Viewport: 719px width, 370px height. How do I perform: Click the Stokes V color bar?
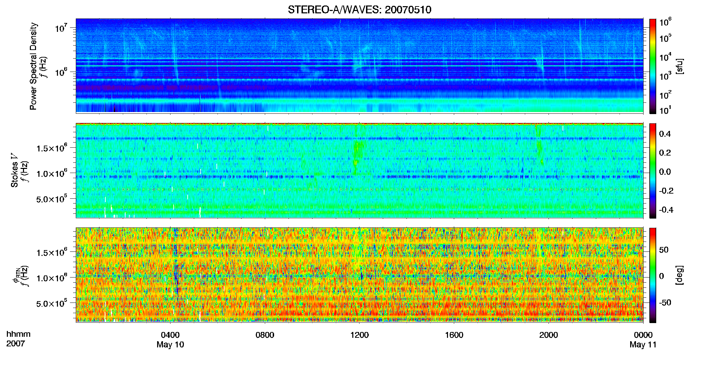(x=653, y=171)
